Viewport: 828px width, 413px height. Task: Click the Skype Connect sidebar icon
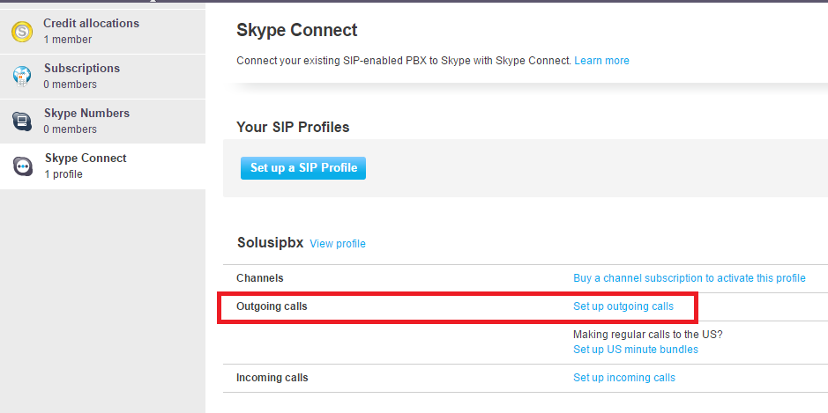tap(22, 166)
